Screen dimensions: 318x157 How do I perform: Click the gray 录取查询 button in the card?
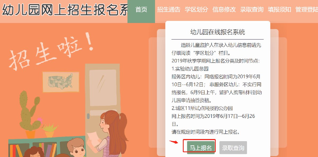[x=233, y=148]
